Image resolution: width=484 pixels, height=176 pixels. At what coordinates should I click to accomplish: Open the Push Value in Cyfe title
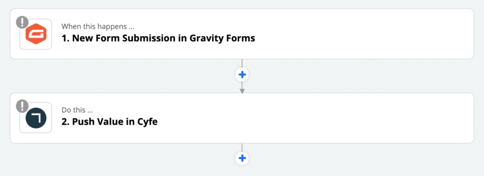coord(110,122)
